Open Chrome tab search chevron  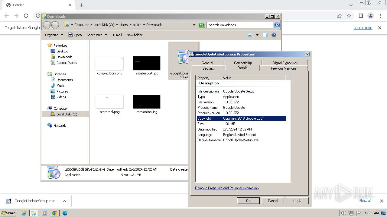click(x=351, y=5)
